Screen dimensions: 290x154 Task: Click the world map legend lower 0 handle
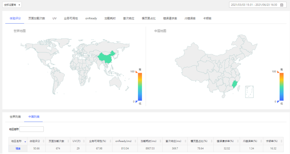tap(137, 101)
